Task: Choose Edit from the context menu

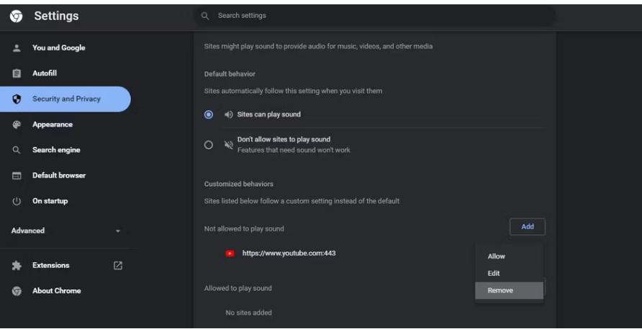Action: pyautogui.click(x=509, y=274)
